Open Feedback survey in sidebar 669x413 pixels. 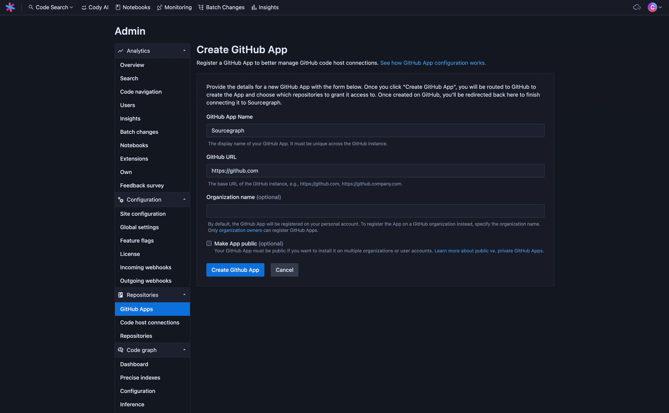[x=152, y=186]
